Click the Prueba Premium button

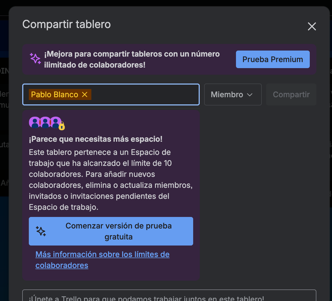[x=273, y=59]
